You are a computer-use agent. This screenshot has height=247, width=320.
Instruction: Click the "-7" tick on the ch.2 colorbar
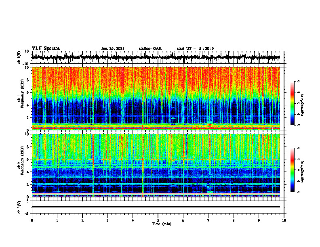(298, 192)
